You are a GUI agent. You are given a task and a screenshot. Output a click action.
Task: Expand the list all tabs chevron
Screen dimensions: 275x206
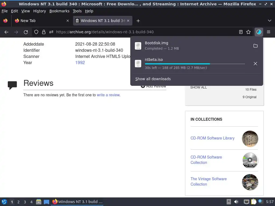coord(270,21)
